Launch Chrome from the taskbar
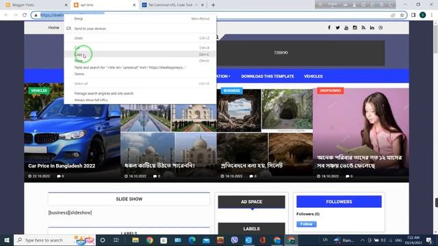438x246 pixels. (x=149, y=240)
